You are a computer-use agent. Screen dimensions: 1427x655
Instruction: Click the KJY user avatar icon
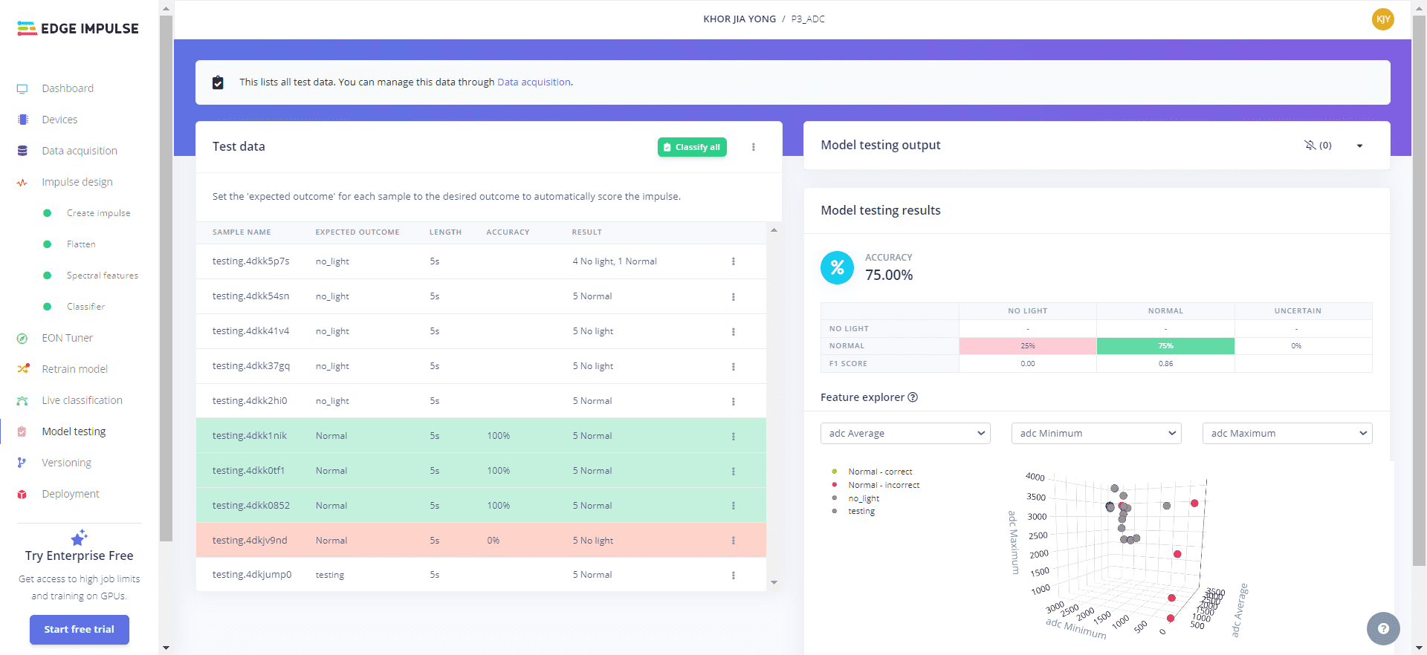pyautogui.click(x=1382, y=19)
